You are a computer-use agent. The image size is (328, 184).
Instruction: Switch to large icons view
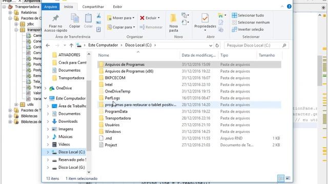tap(288, 178)
